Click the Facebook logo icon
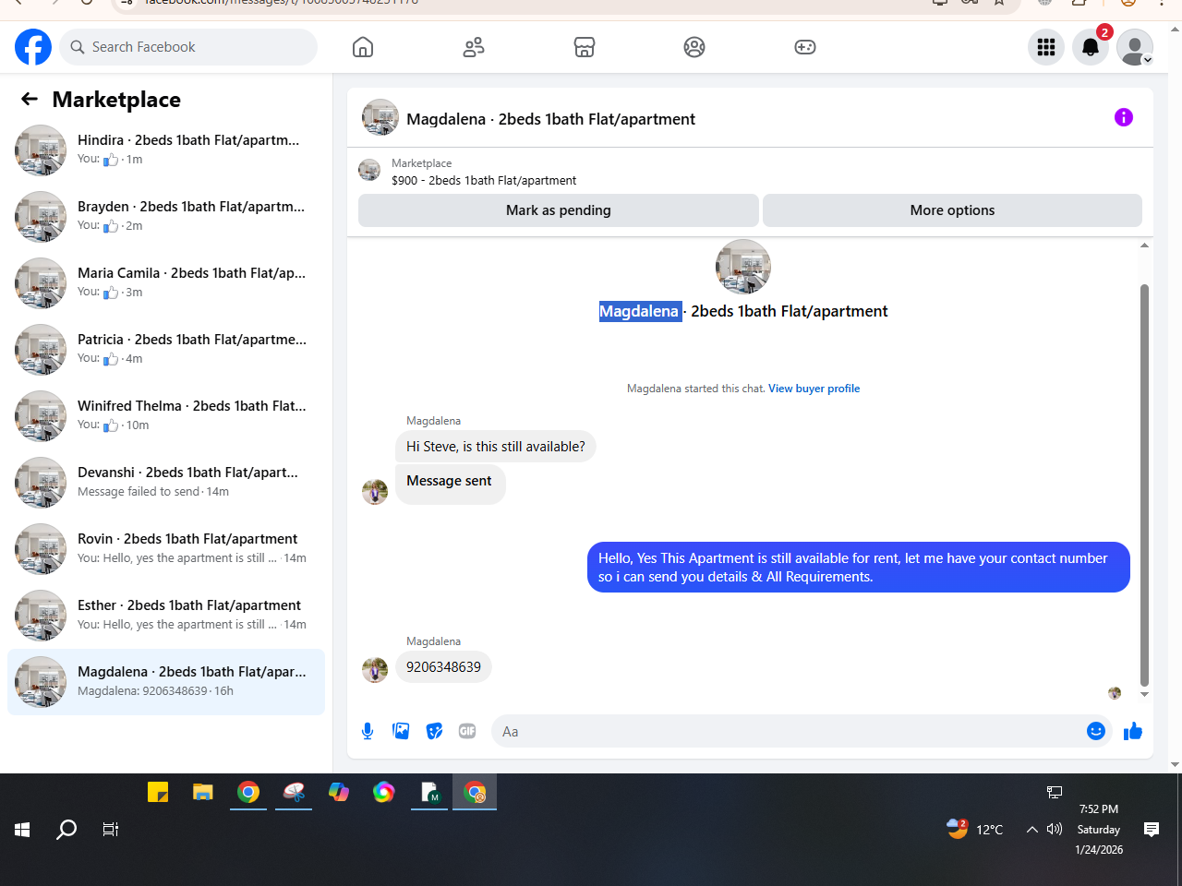This screenshot has height=886, width=1182. point(33,47)
